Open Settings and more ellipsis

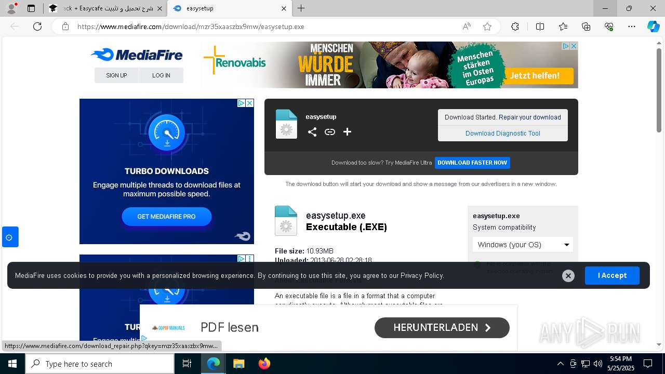point(632,26)
